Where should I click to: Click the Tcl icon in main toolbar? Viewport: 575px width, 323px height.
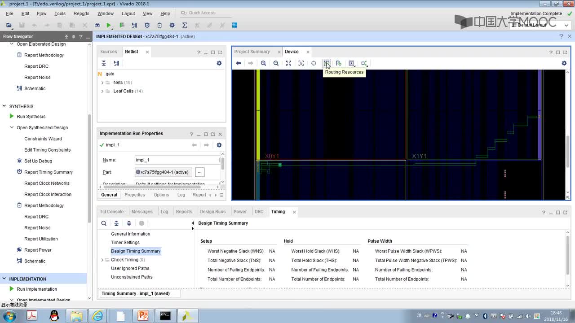(234, 25)
